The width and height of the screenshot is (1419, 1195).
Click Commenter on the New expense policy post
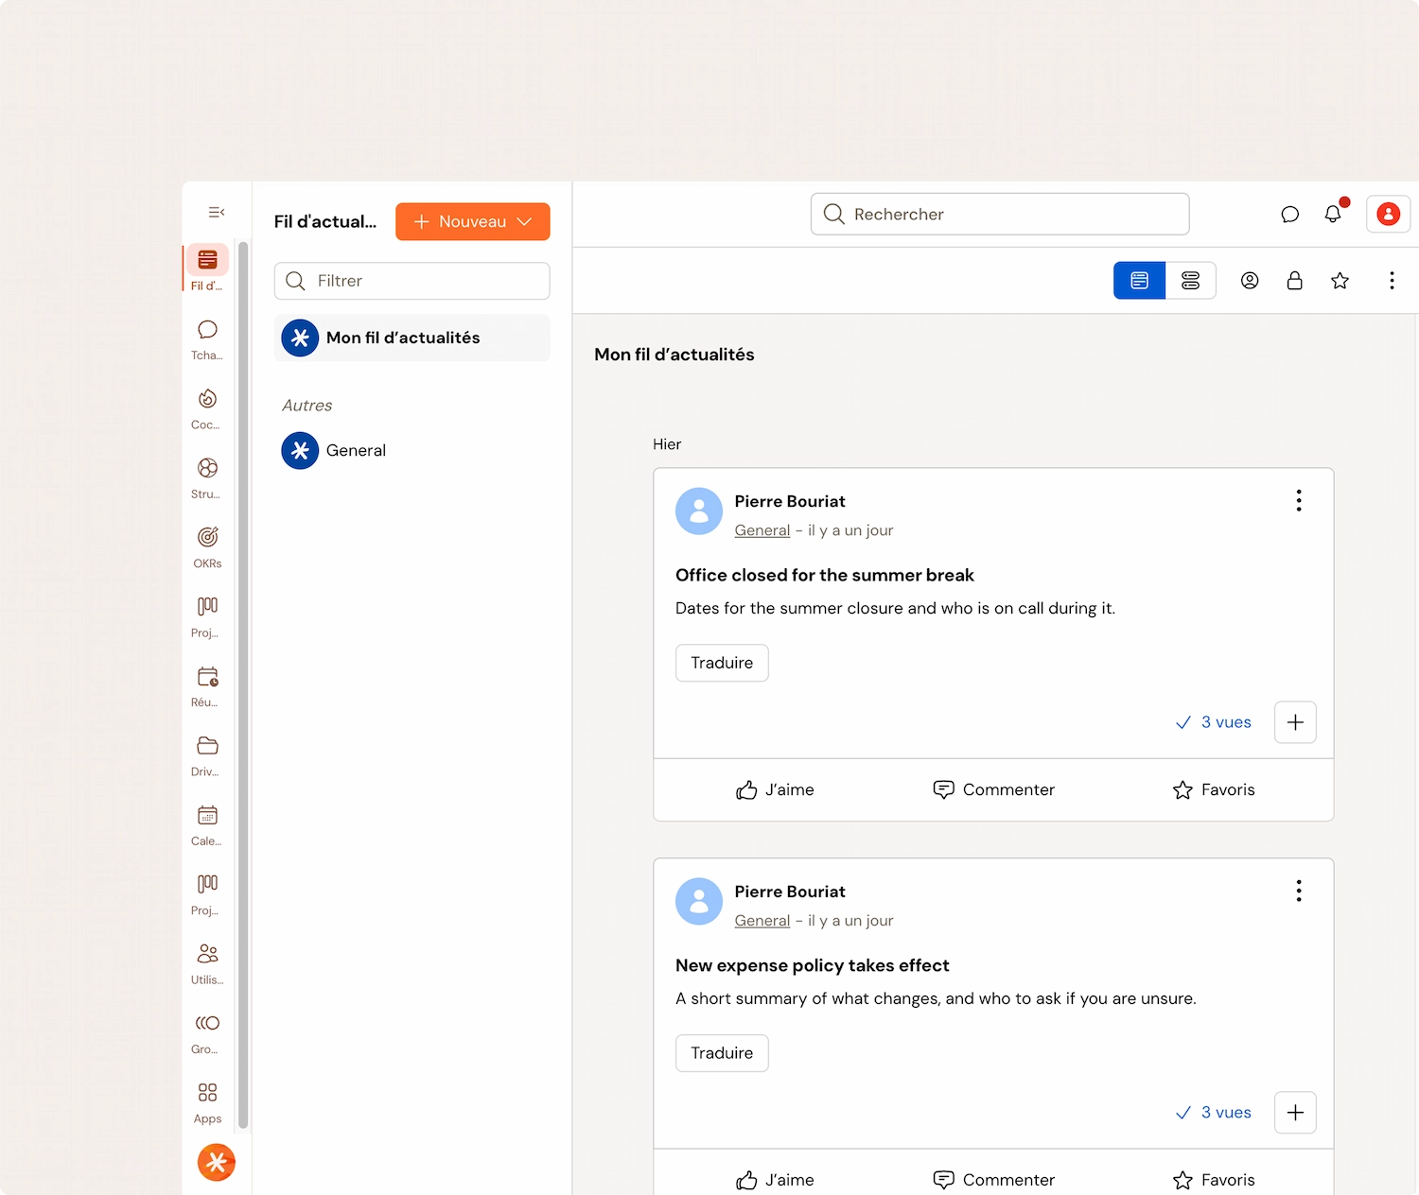[x=994, y=1180]
